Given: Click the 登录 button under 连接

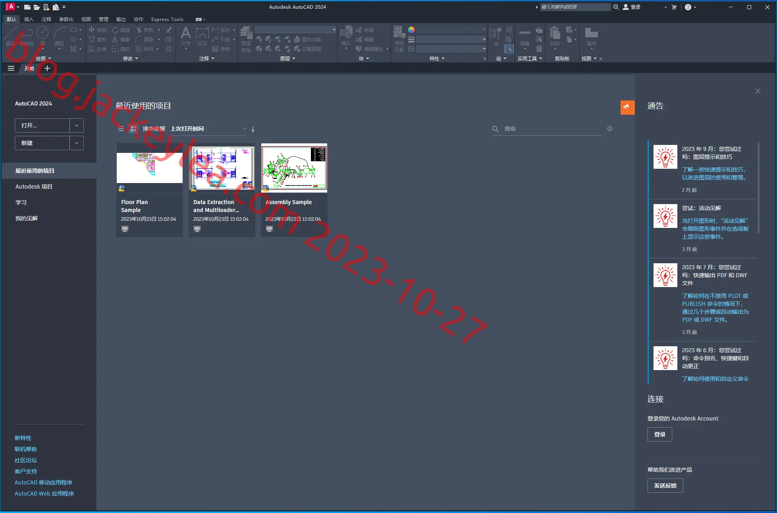Looking at the screenshot, I should pos(660,434).
